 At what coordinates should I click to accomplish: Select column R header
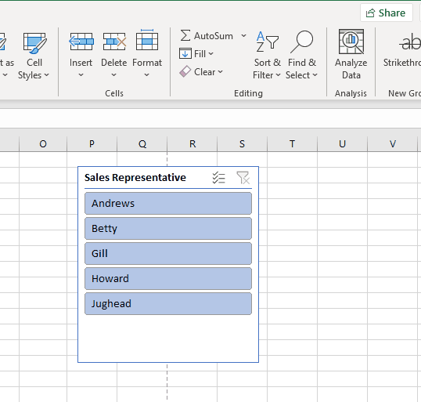[x=193, y=144]
